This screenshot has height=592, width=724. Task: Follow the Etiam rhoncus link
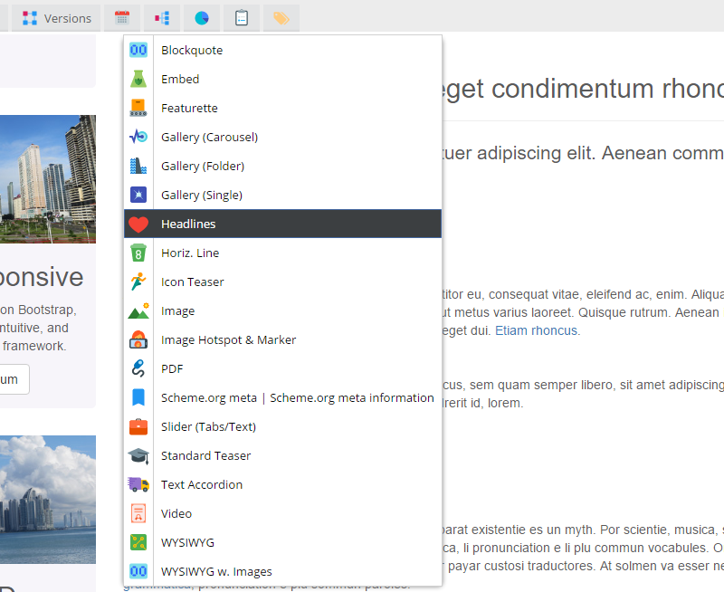pyautogui.click(x=536, y=330)
